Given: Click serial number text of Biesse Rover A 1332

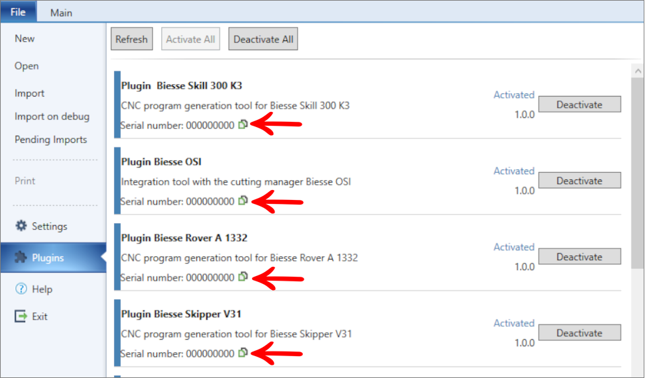Looking at the screenshot, I should click(177, 277).
